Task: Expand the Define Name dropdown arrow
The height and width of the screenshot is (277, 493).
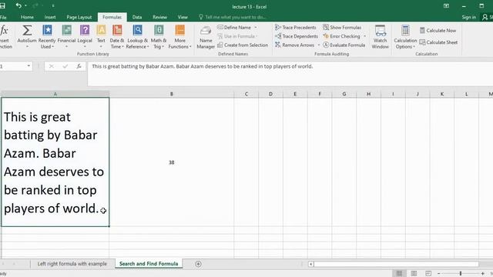Action: pyautogui.click(x=256, y=28)
